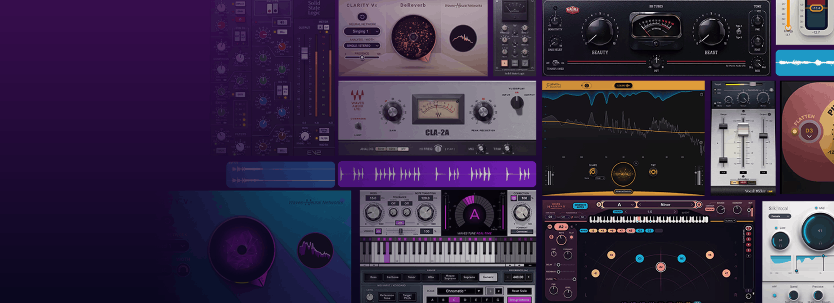The image size is (834, 303).
Task: Click the Clarity Vx spectrum waveform display circle
Action: click(x=463, y=38)
